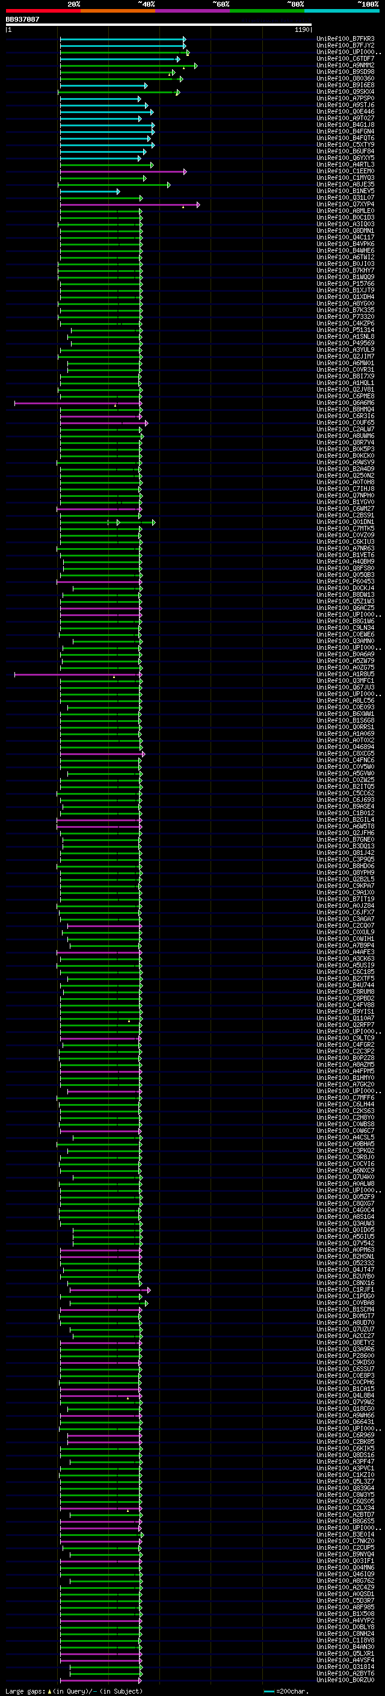Select label UniRef100_Q6A6M6
The width and height of the screenshot is (385, 1696).
345,402
